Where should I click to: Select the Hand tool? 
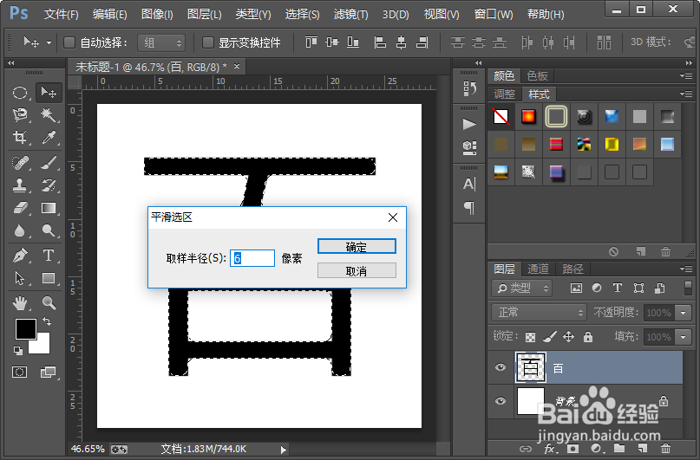coord(20,303)
